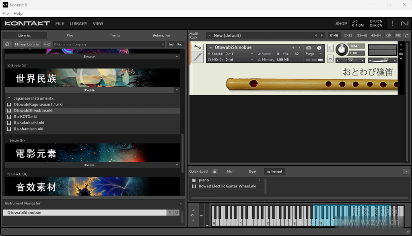This screenshot has height=236, width=412.
Task: Click the alert exclamation icon in header
Action: (392, 24)
